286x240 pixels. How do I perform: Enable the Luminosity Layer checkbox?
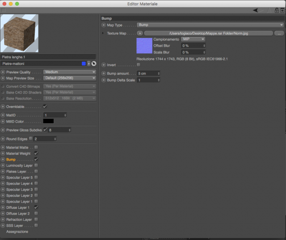click(36, 165)
